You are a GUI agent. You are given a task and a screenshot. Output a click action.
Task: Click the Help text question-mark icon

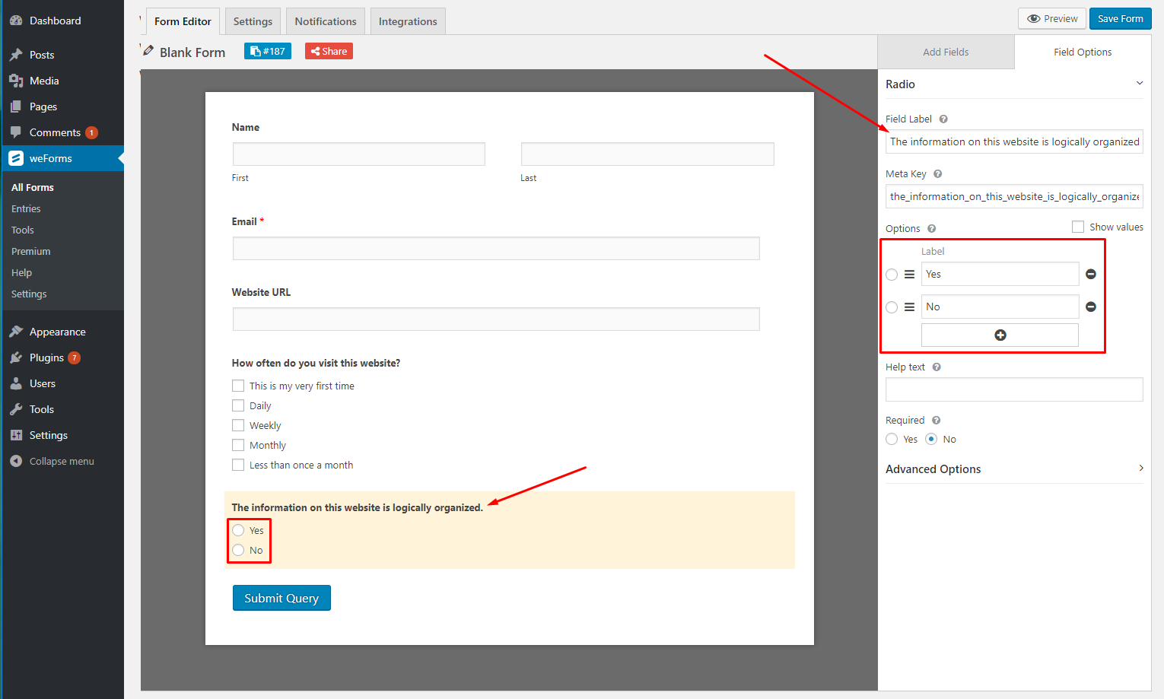pyautogui.click(x=937, y=367)
